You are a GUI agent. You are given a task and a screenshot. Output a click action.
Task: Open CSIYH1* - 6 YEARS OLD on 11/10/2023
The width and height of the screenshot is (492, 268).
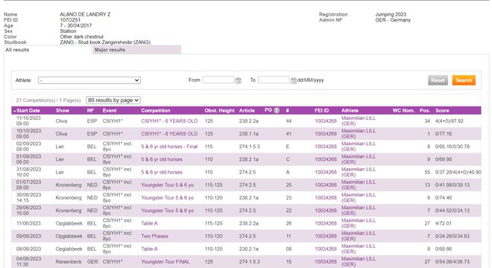(169, 121)
